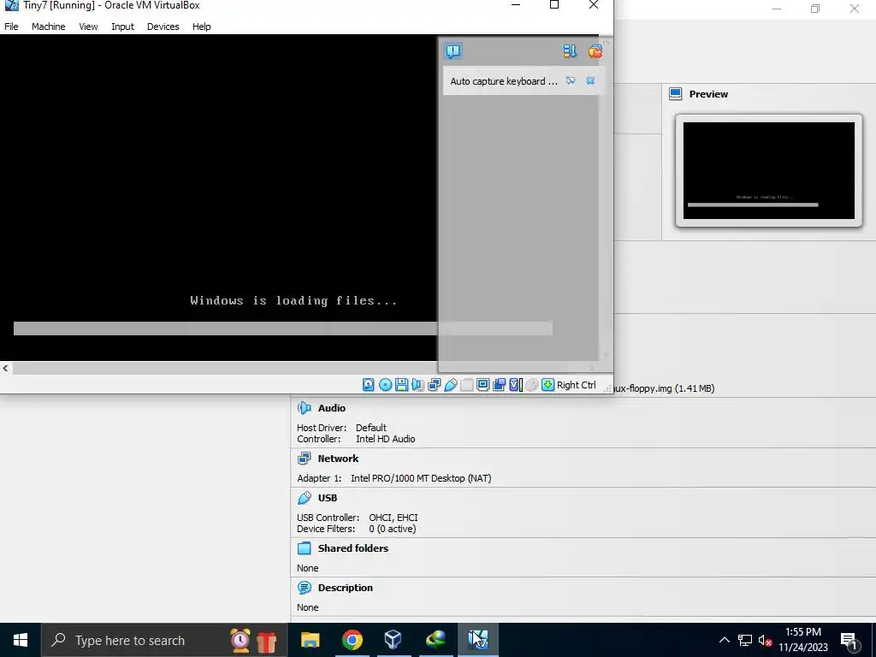
Task: Click the shared folders indicator in status bar
Action: click(467, 384)
